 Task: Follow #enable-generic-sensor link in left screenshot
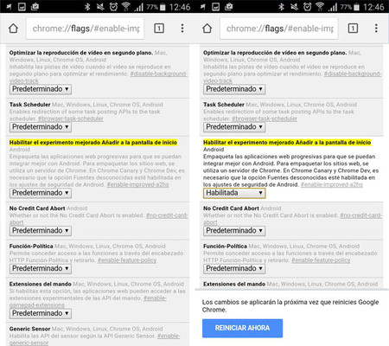click(x=169, y=336)
